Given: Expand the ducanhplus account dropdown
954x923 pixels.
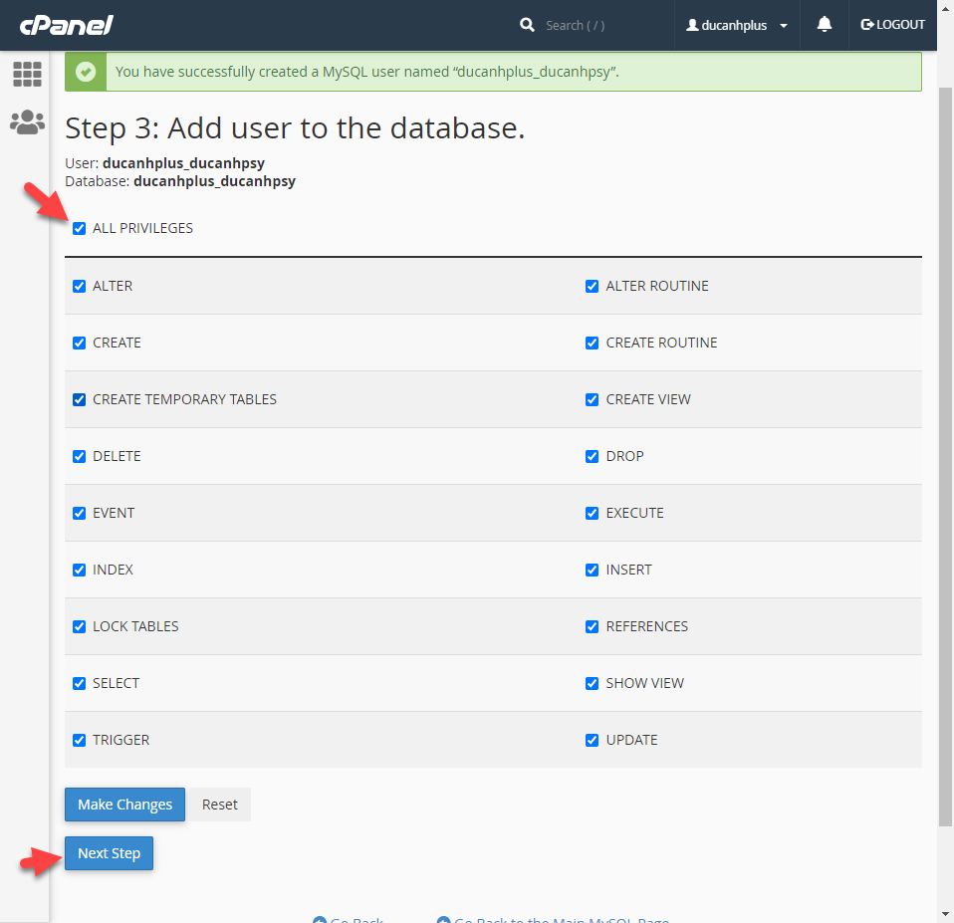Looking at the screenshot, I should (x=784, y=25).
